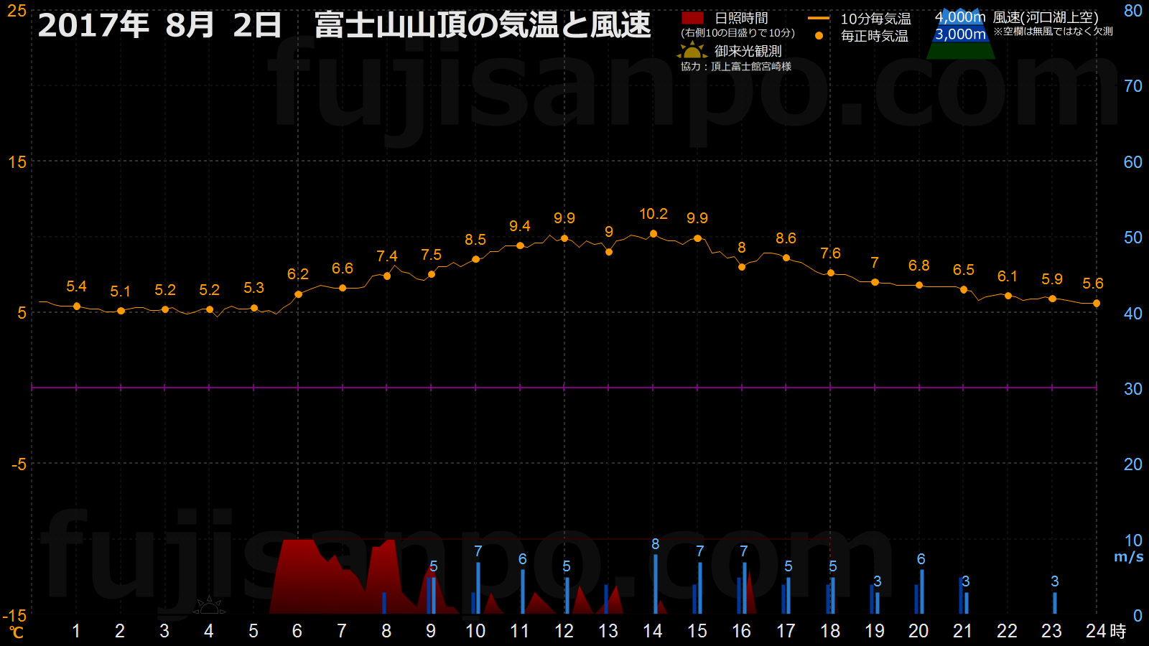Click the blue mountain wind-speed legend icon

point(961,34)
